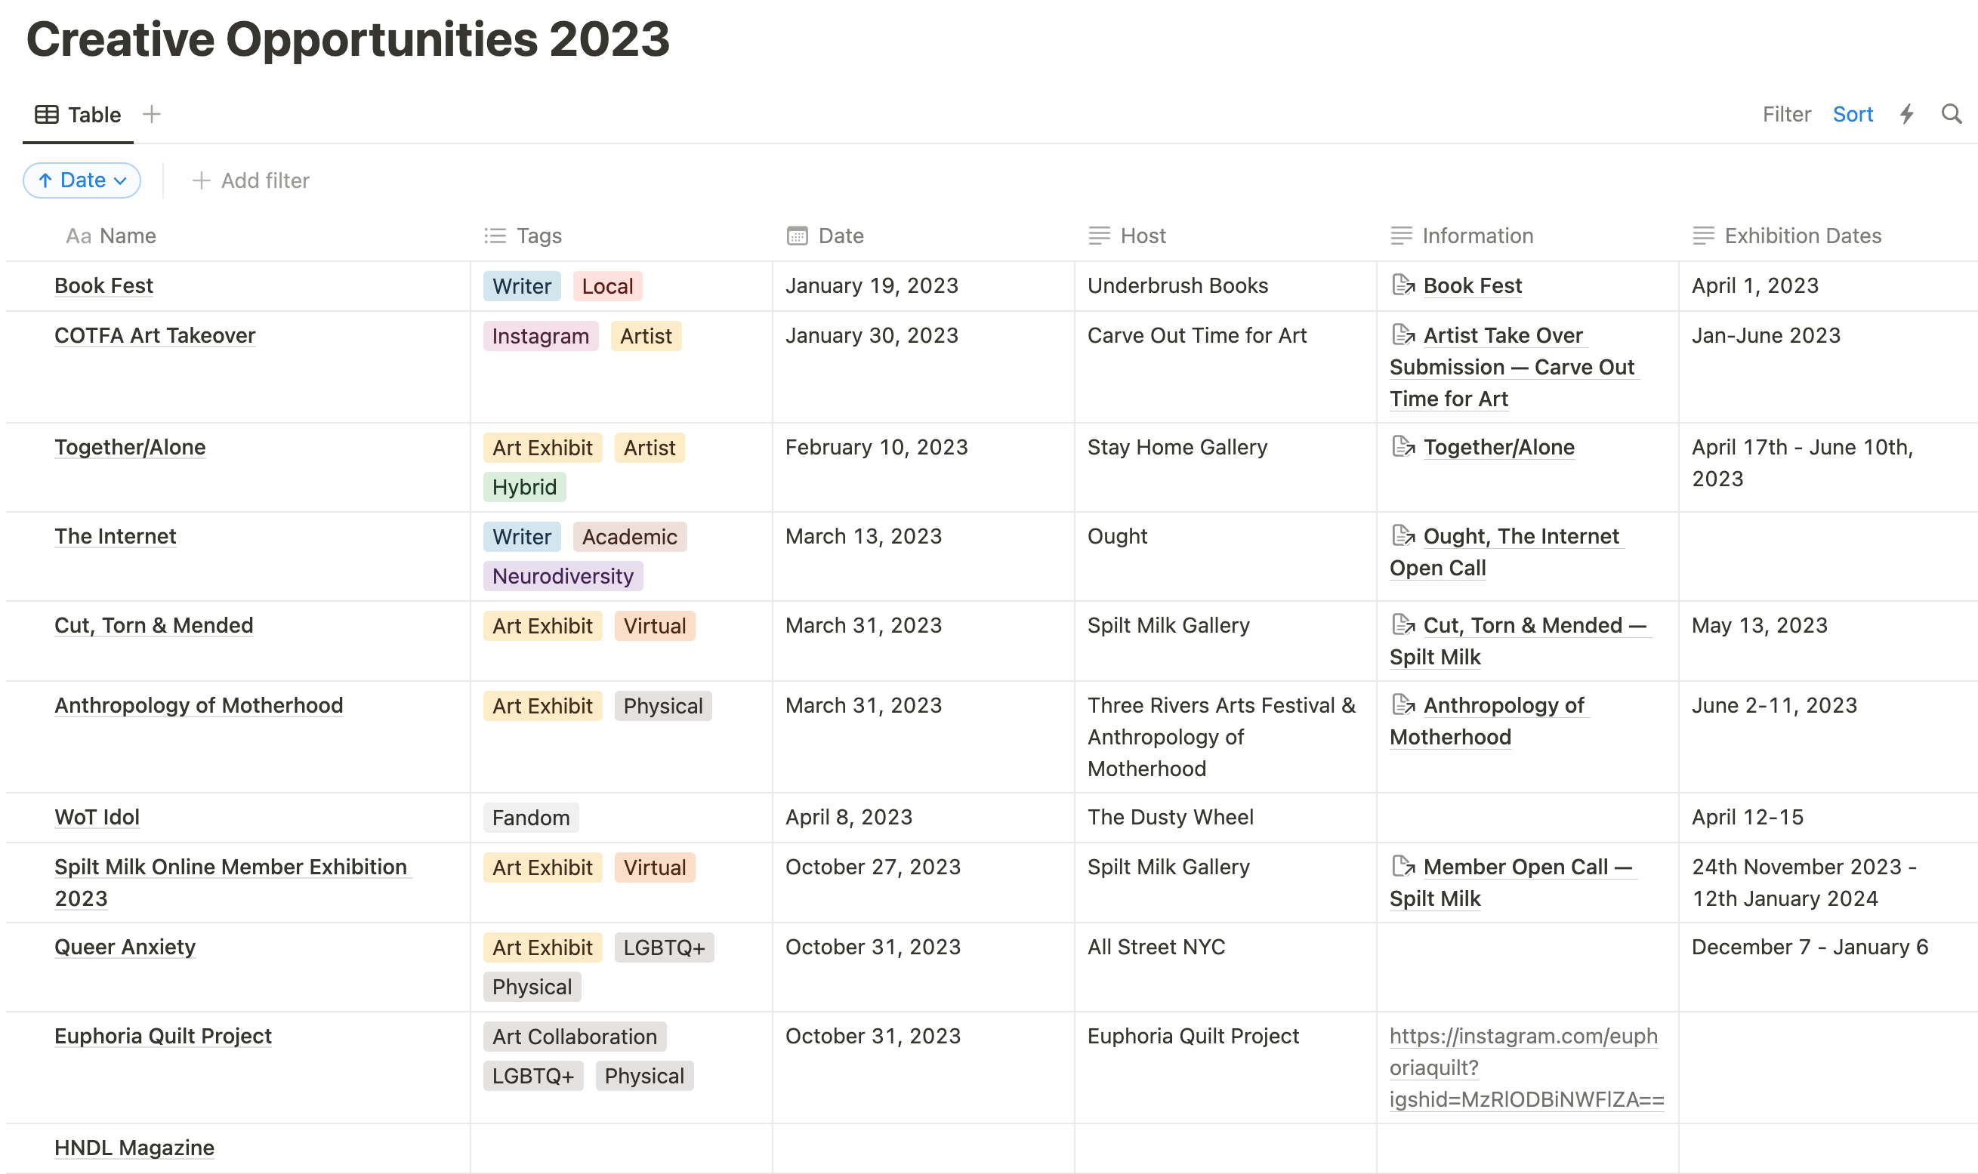Click Add filter button
1978x1174 pixels.
point(250,180)
